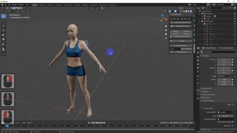Open the Output properties tab icon
The image size is (237, 133).
198,61
